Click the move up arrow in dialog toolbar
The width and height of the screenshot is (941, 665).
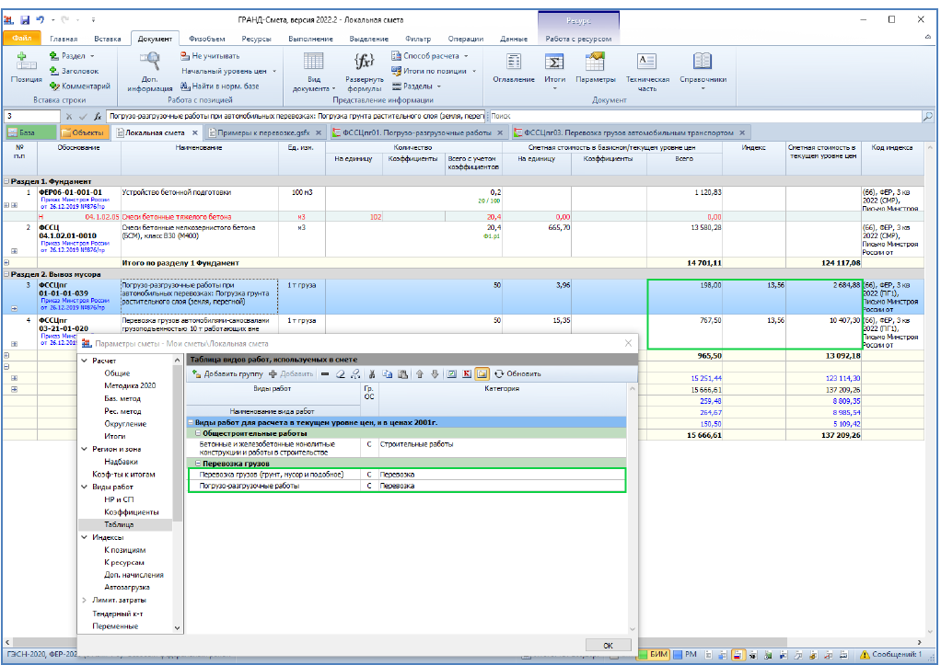[x=420, y=374]
